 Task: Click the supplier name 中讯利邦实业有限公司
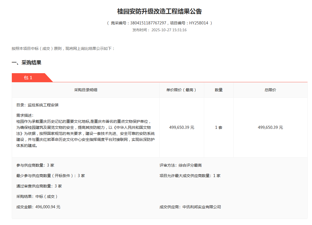pos(201,207)
